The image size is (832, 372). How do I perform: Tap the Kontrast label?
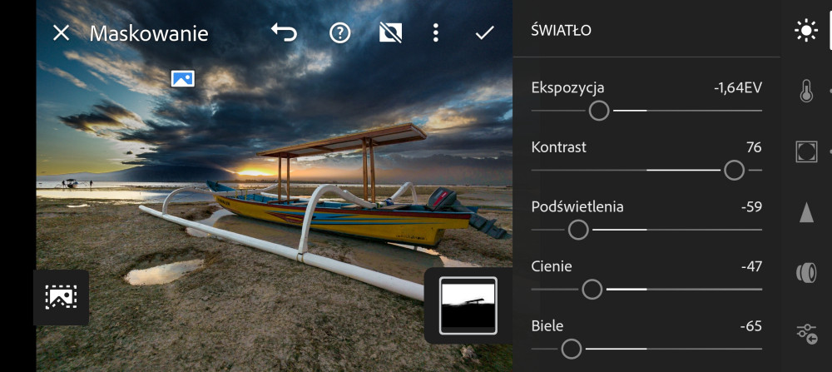click(x=559, y=147)
